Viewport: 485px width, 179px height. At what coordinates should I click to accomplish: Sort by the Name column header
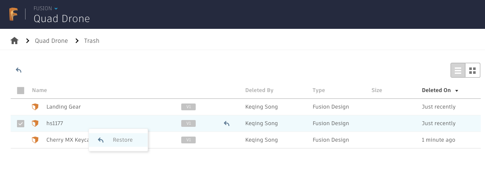pyautogui.click(x=40, y=90)
